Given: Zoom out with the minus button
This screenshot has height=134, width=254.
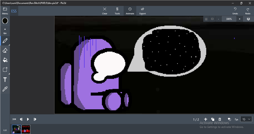Looking at the screenshot, I should [x=218, y=19].
